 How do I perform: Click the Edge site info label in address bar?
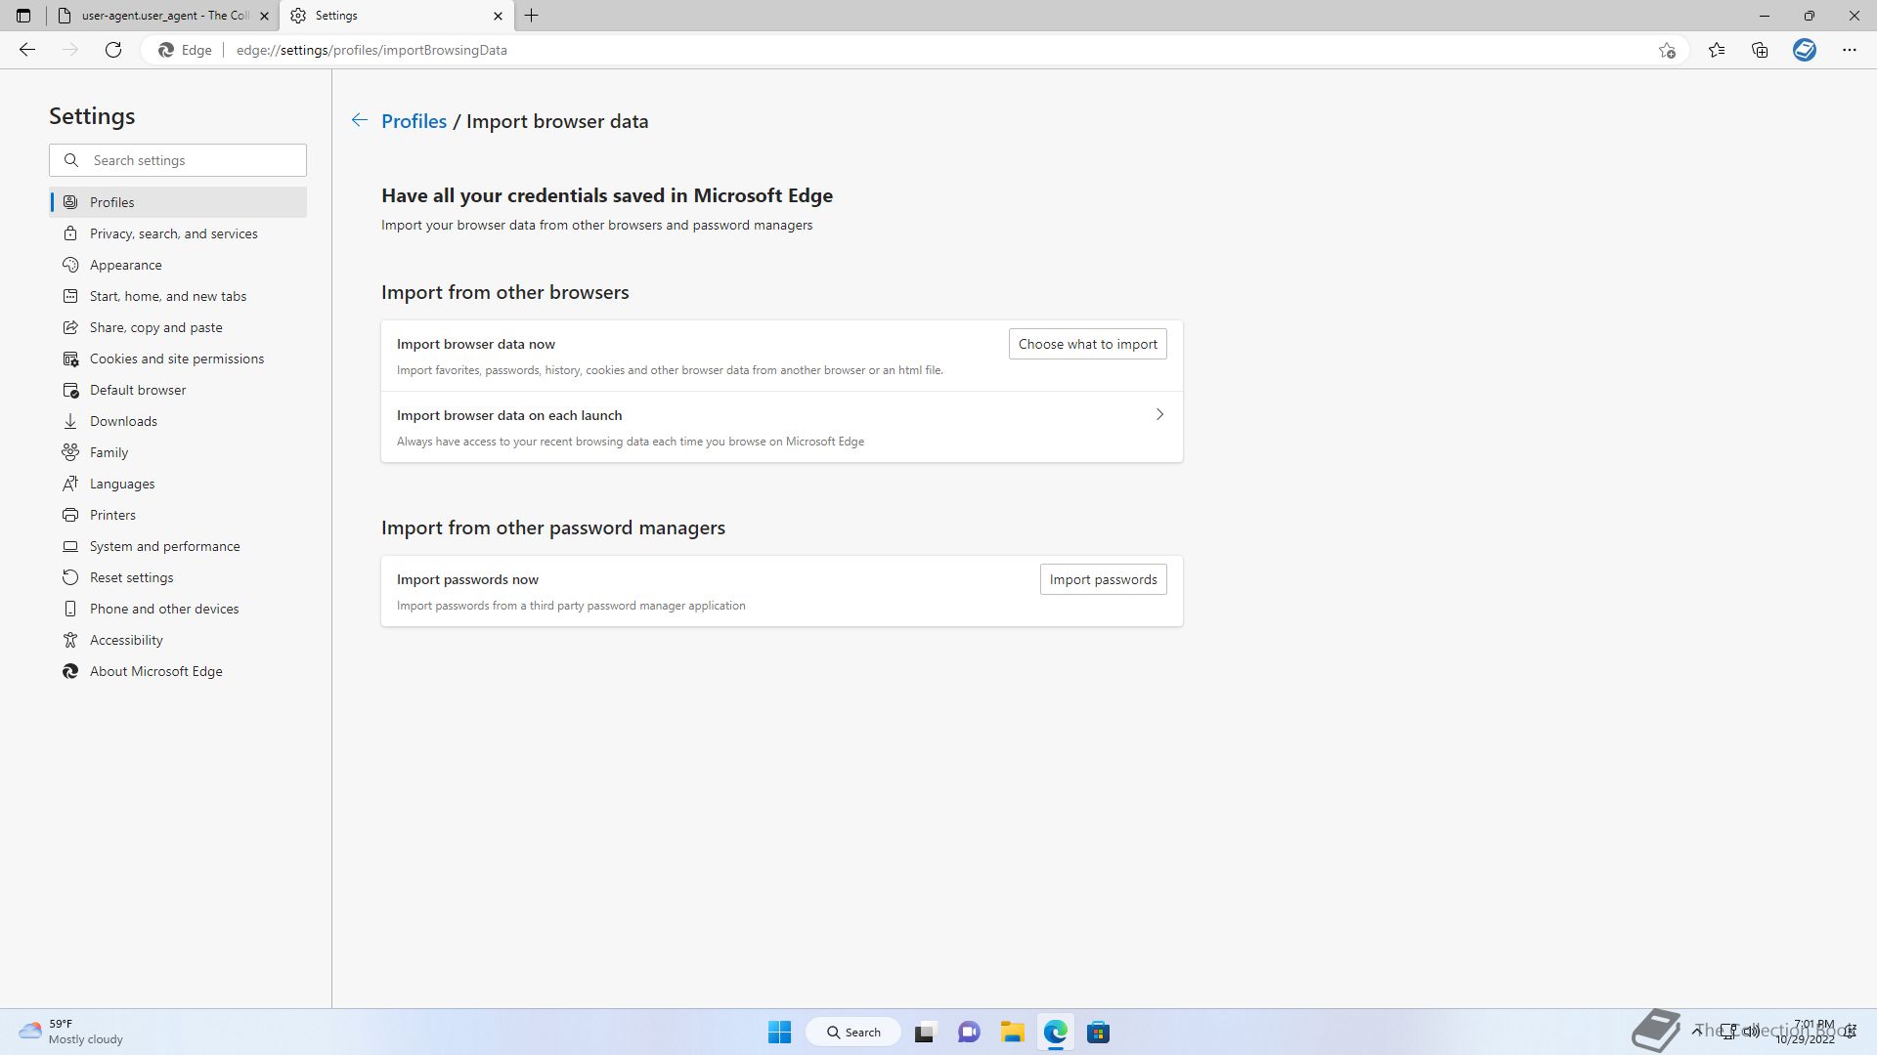186,50
